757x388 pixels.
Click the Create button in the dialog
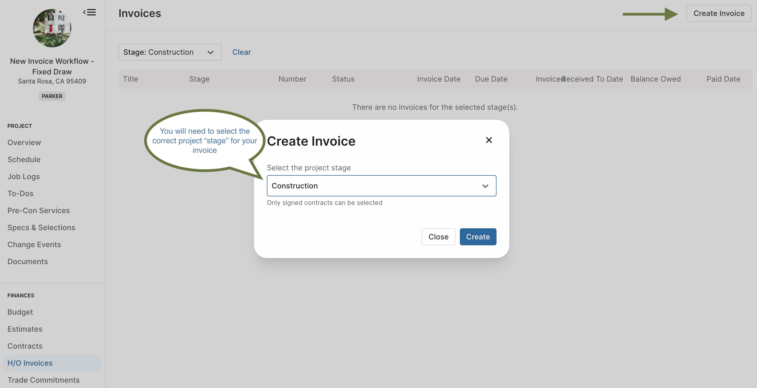point(478,237)
